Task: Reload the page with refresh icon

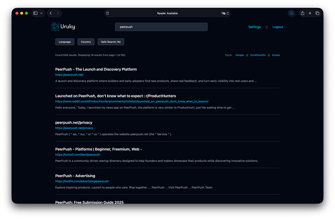Action: [228, 13]
